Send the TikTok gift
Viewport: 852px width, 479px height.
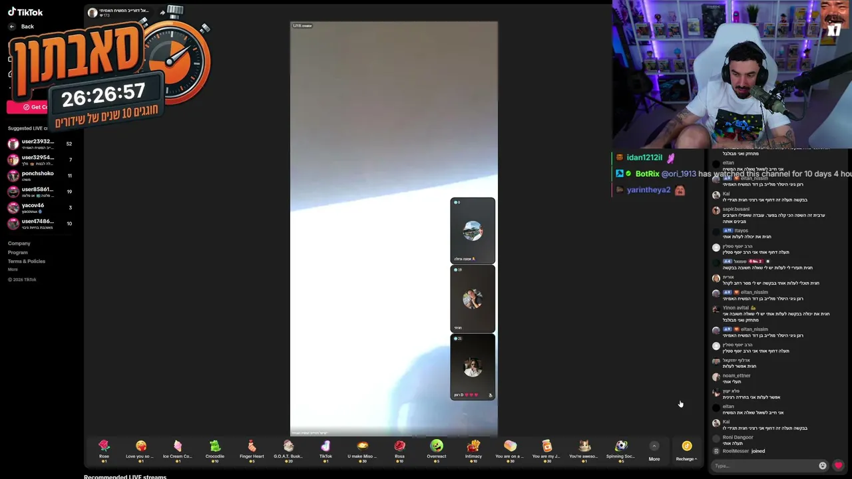[x=325, y=450]
